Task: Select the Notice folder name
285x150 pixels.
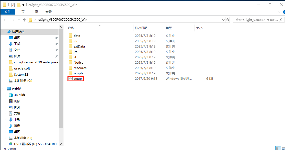Action: coord(78,63)
